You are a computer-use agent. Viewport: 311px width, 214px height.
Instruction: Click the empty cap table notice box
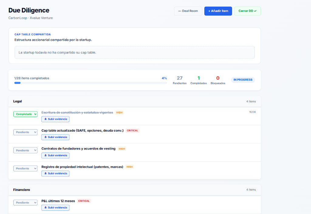pyautogui.click(x=135, y=52)
